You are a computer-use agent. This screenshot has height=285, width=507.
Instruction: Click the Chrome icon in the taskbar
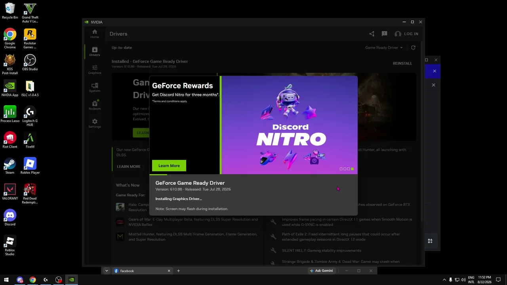click(x=32, y=280)
